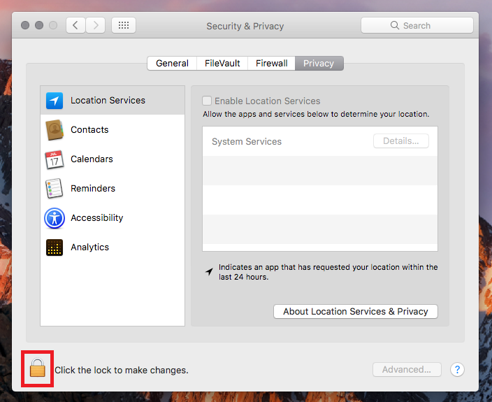The height and width of the screenshot is (402, 492).
Task: Click the padlock icon to unlock changes
Action: tap(38, 368)
